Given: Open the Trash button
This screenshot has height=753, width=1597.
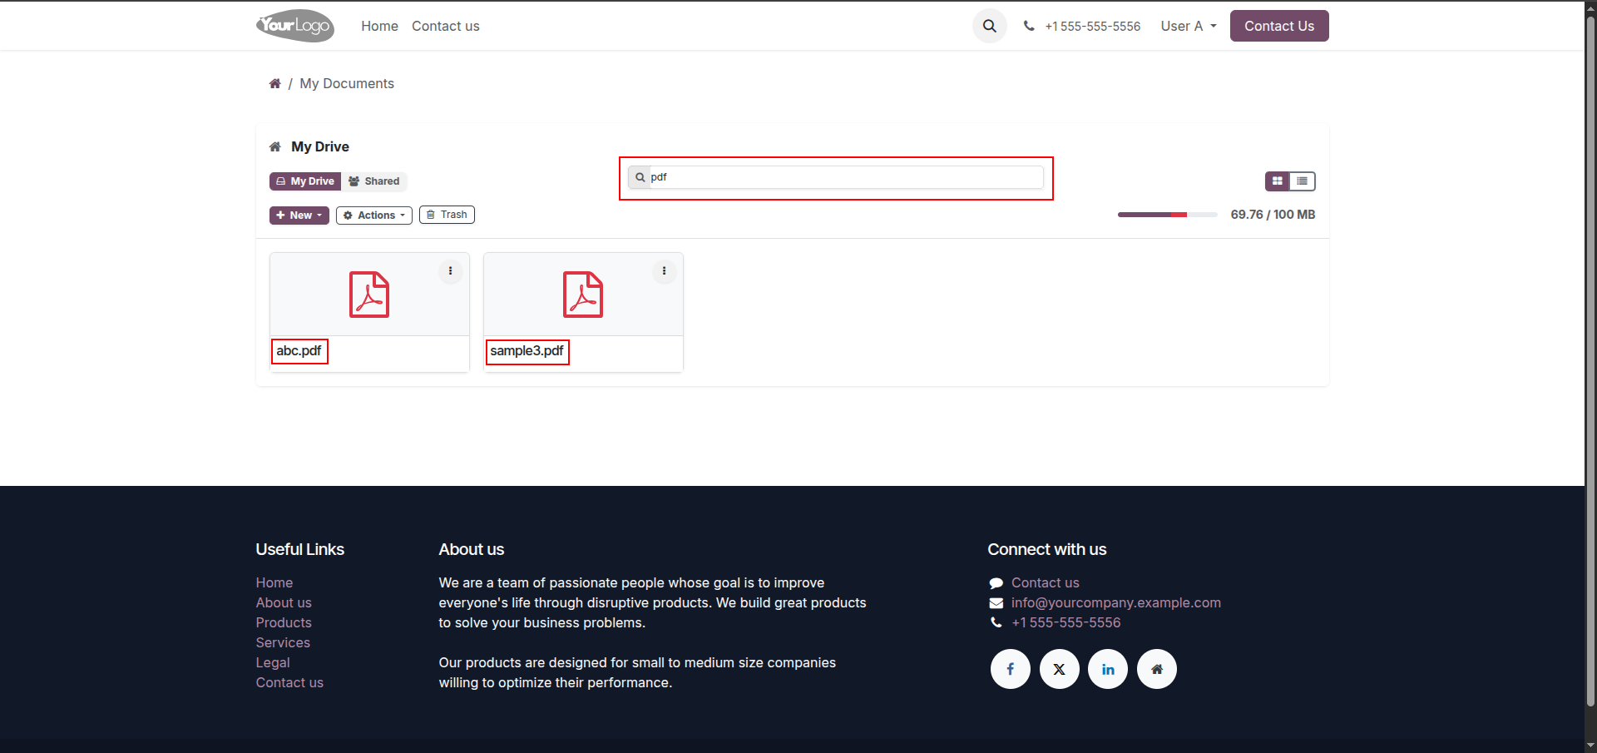Looking at the screenshot, I should 447,215.
